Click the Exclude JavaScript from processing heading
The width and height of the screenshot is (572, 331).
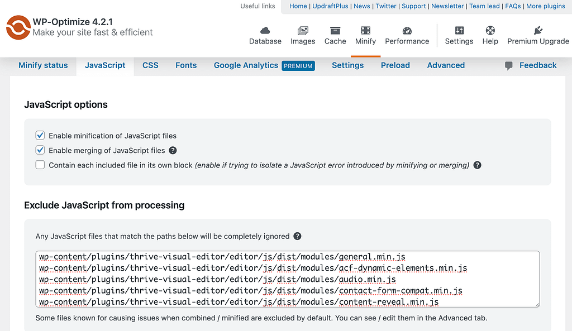point(104,205)
